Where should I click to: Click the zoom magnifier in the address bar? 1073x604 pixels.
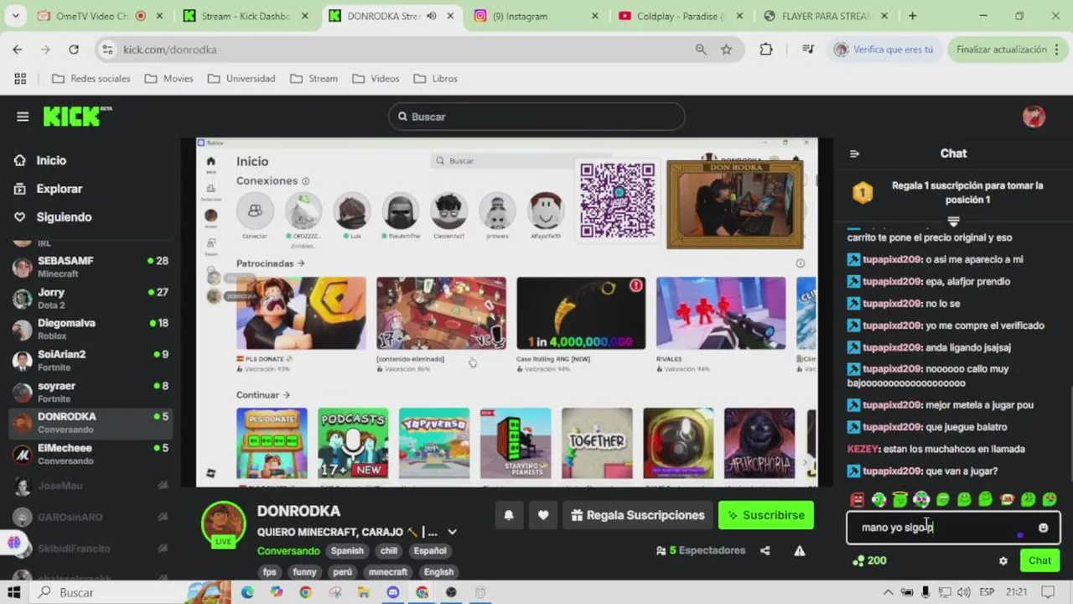pyautogui.click(x=701, y=49)
